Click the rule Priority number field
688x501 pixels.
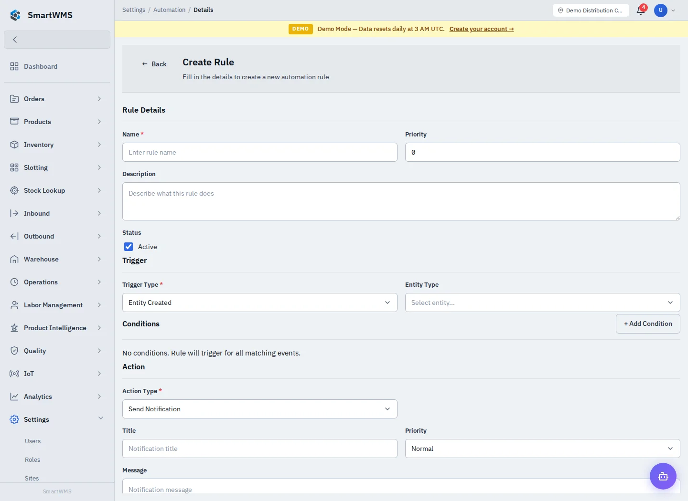[543, 152]
